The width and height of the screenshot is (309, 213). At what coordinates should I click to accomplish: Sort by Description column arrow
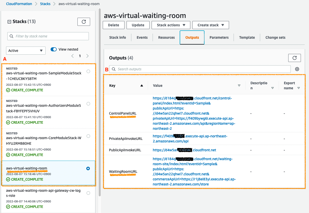tap(273, 88)
